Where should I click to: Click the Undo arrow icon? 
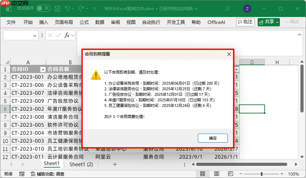[67, 8]
